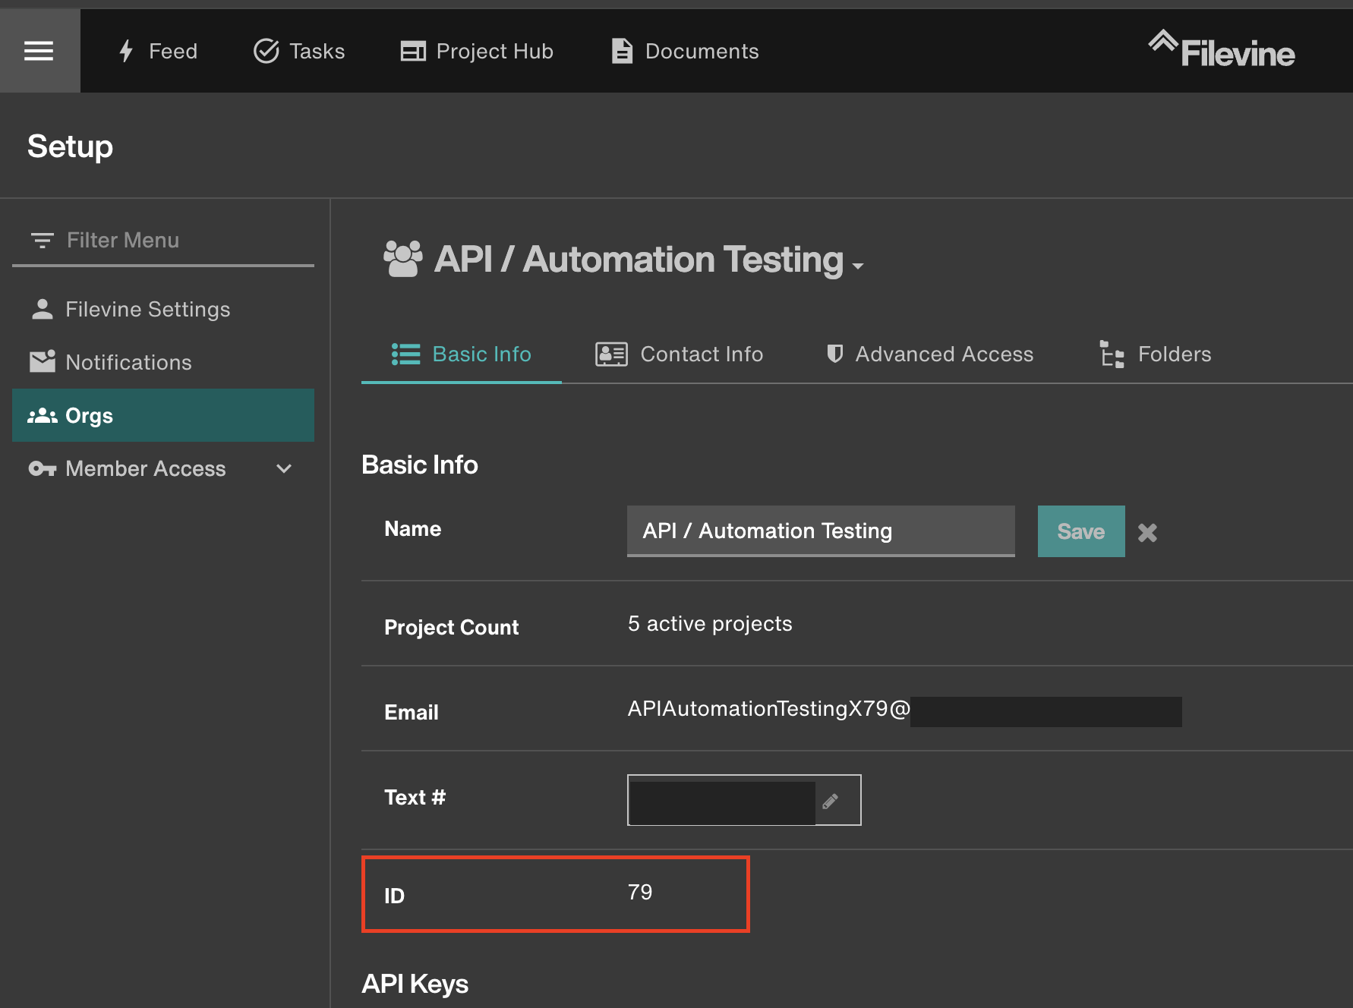Select Member Access in sidebar
1353x1008 pixels.
[x=163, y=468]
